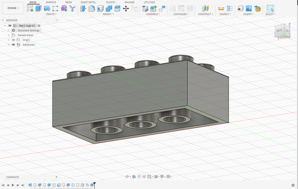
Task: Collapse the Day 1 Lego v3 root node
Action: click(x=5, y=26)
